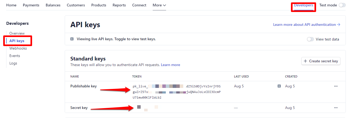This screenshot has height=118, width=353.
Task: Navigate to the Customers tab
Action: coord(76,5)
